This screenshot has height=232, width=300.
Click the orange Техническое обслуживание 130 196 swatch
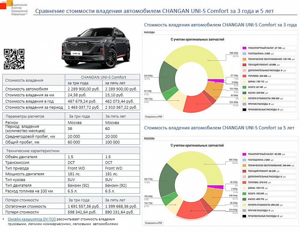244,59
